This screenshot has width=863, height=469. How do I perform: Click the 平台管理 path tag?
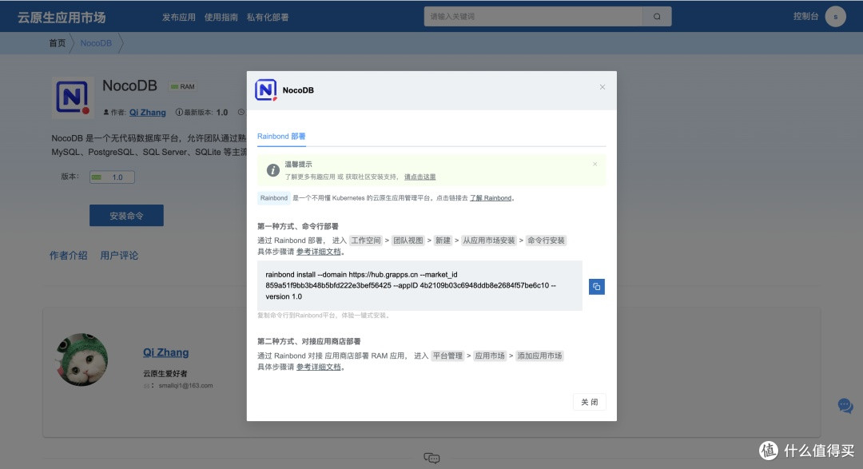[x=447, y=356]
